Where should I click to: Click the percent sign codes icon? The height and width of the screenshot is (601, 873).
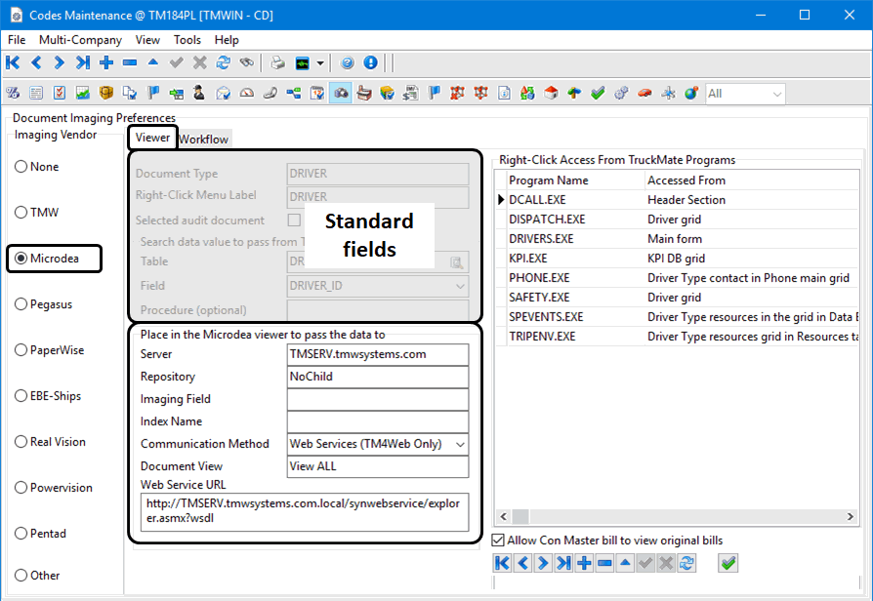click(x=13, y=94)
